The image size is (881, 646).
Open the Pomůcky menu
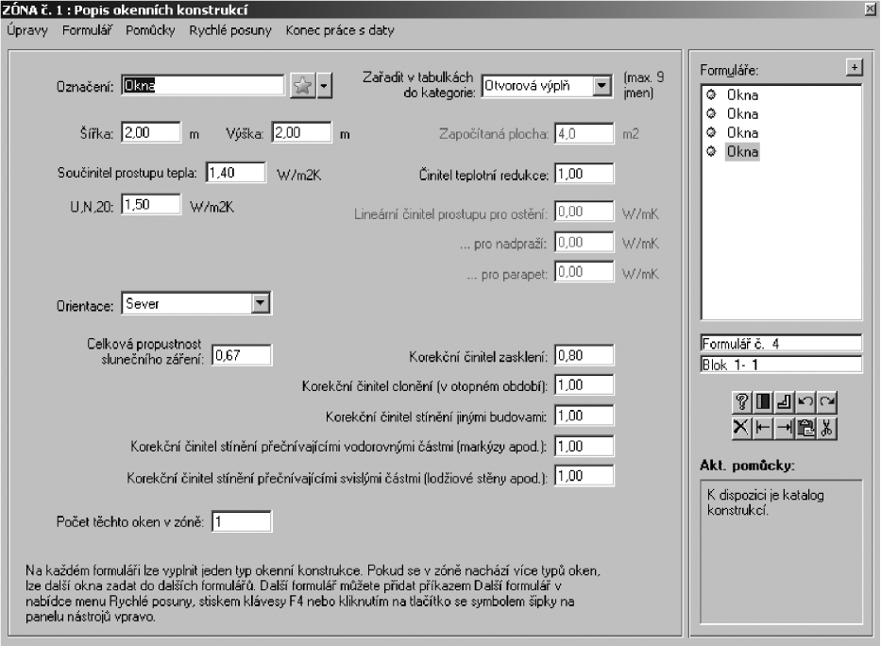point(150,30)
